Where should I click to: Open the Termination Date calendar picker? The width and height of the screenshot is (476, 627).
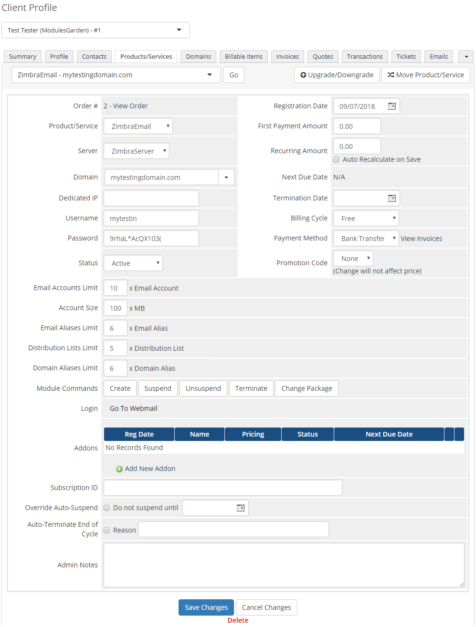(391, 198)
